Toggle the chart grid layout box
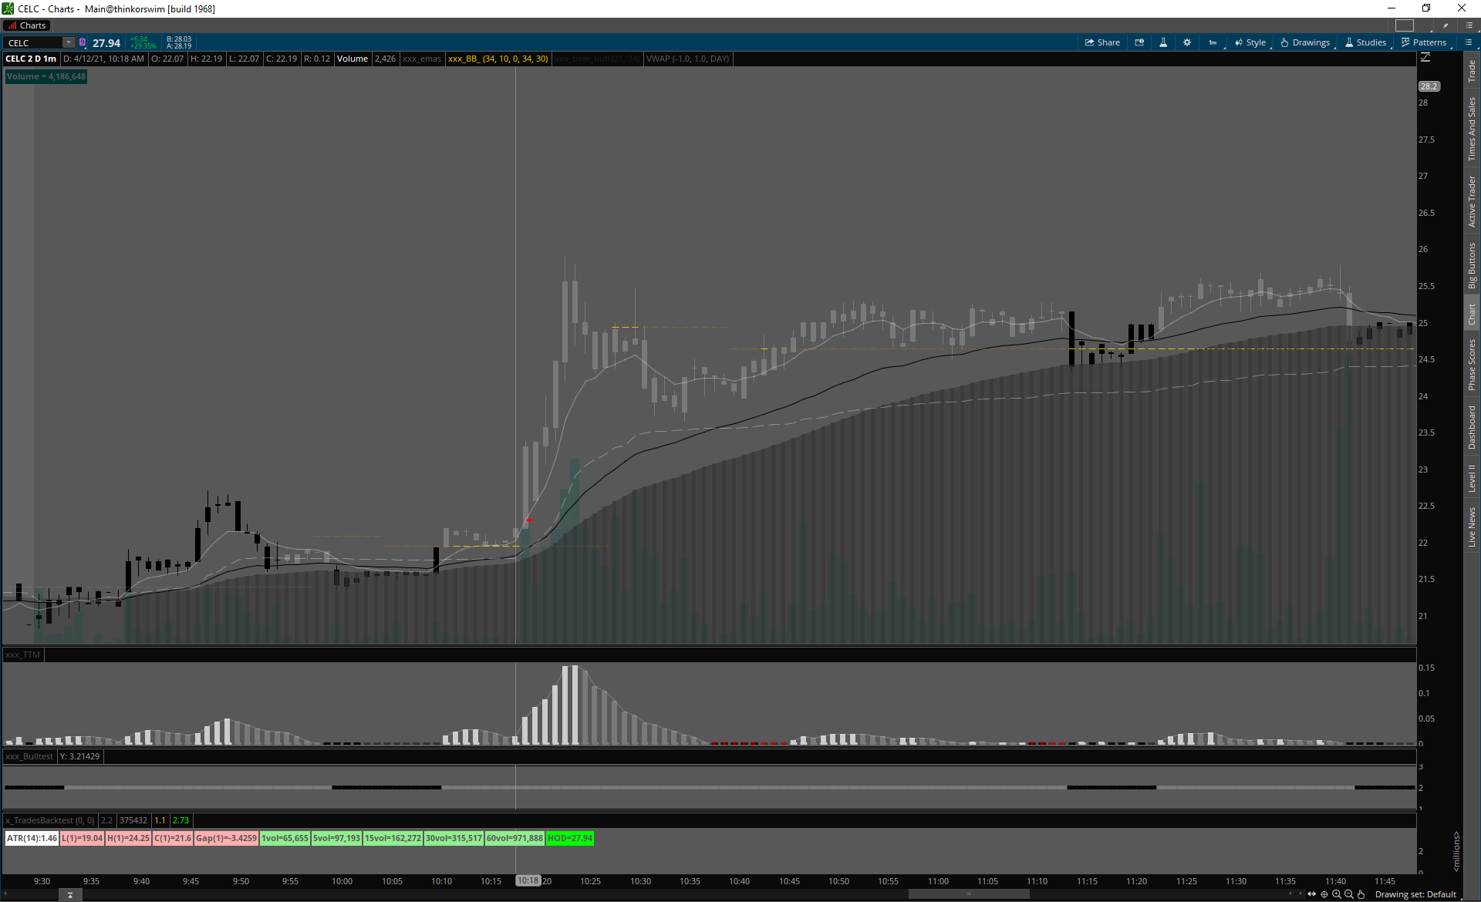The width and height of the screenshot is (1481, 902). [x=1405, y=25]
